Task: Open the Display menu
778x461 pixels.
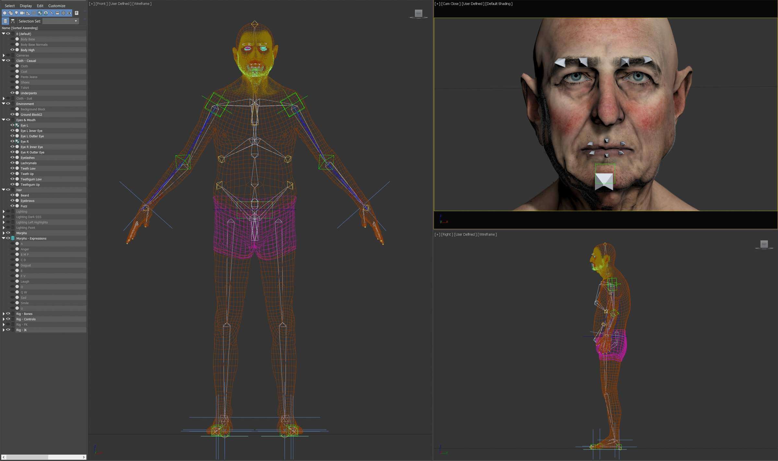Action: pos(26,6)
